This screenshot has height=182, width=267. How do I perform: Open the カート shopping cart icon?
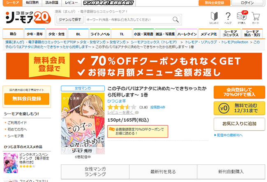click(x=255, y=18)
